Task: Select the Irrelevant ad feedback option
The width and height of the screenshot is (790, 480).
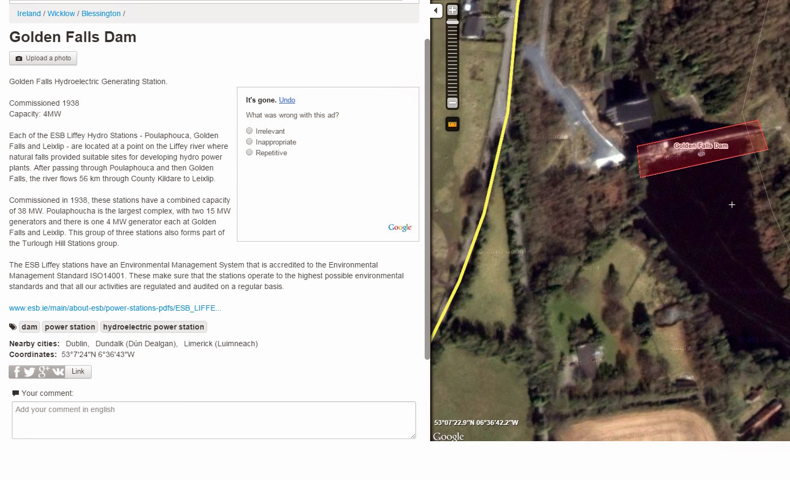Action: 249,131
